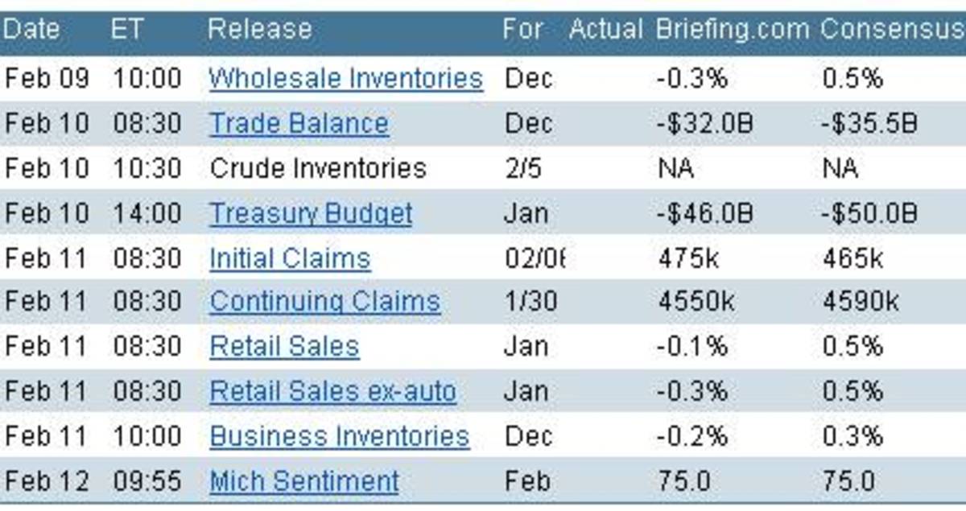Image resolution: width=966 pixels, height=511 pixels.
Task: Open the Continuing Claims link
Action: tap(324, 302)
